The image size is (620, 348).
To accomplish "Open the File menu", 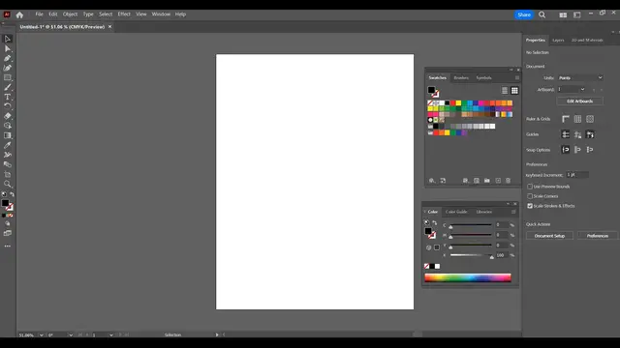I will coord(39,14).
